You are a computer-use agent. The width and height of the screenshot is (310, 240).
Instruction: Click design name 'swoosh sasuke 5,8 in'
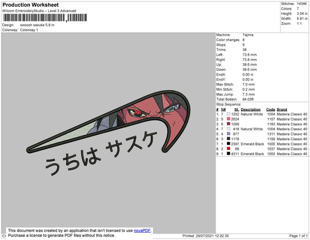click(37, 25)
